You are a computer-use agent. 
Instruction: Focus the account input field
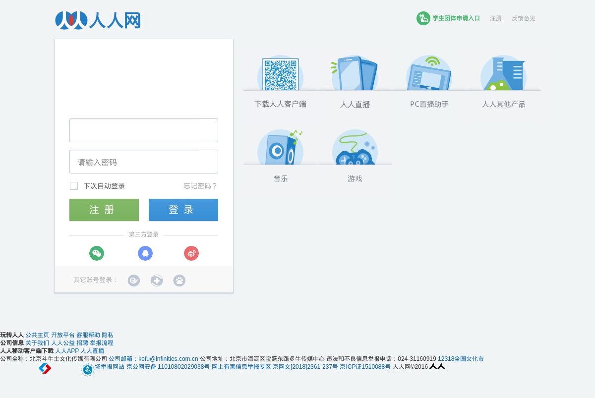pyautogui.click(x=144, y=130)
